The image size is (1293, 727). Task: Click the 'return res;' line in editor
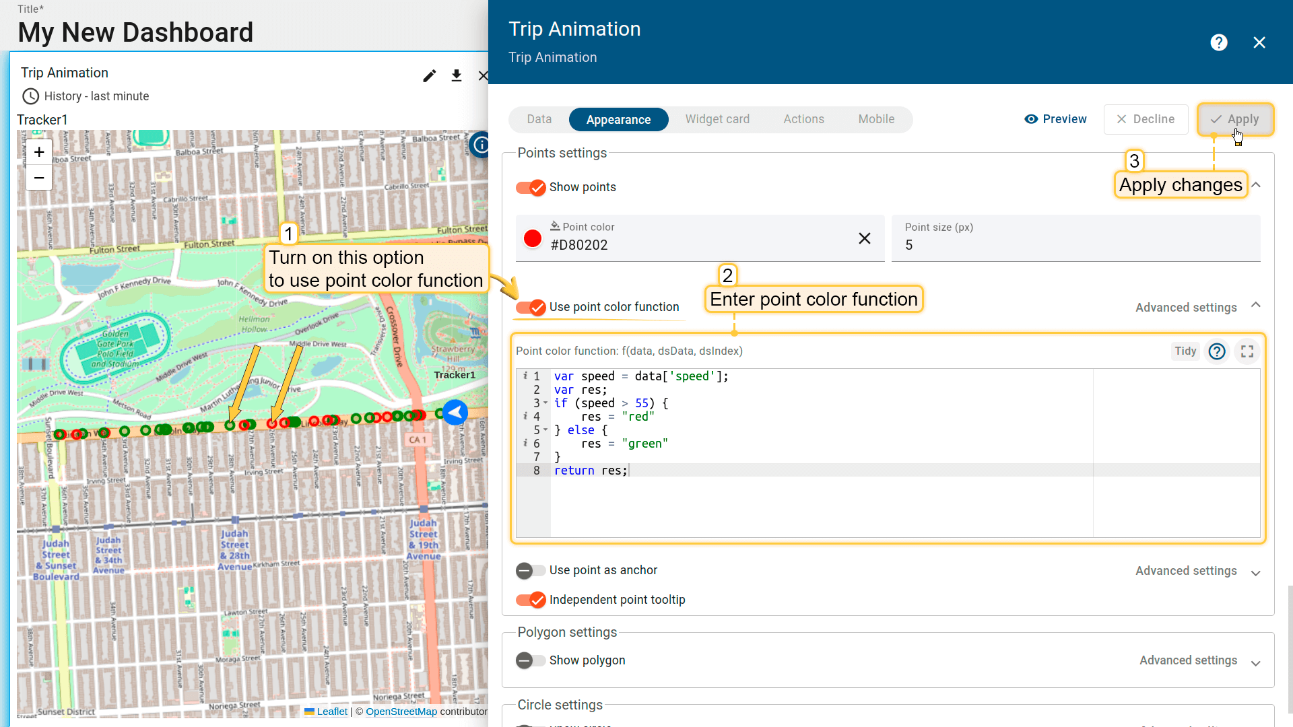point(591,471)
